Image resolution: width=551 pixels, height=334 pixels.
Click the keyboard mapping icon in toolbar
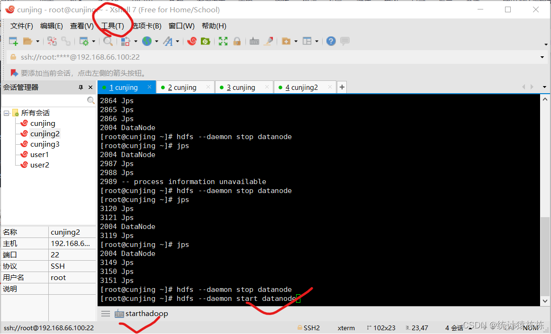point(254,41)
